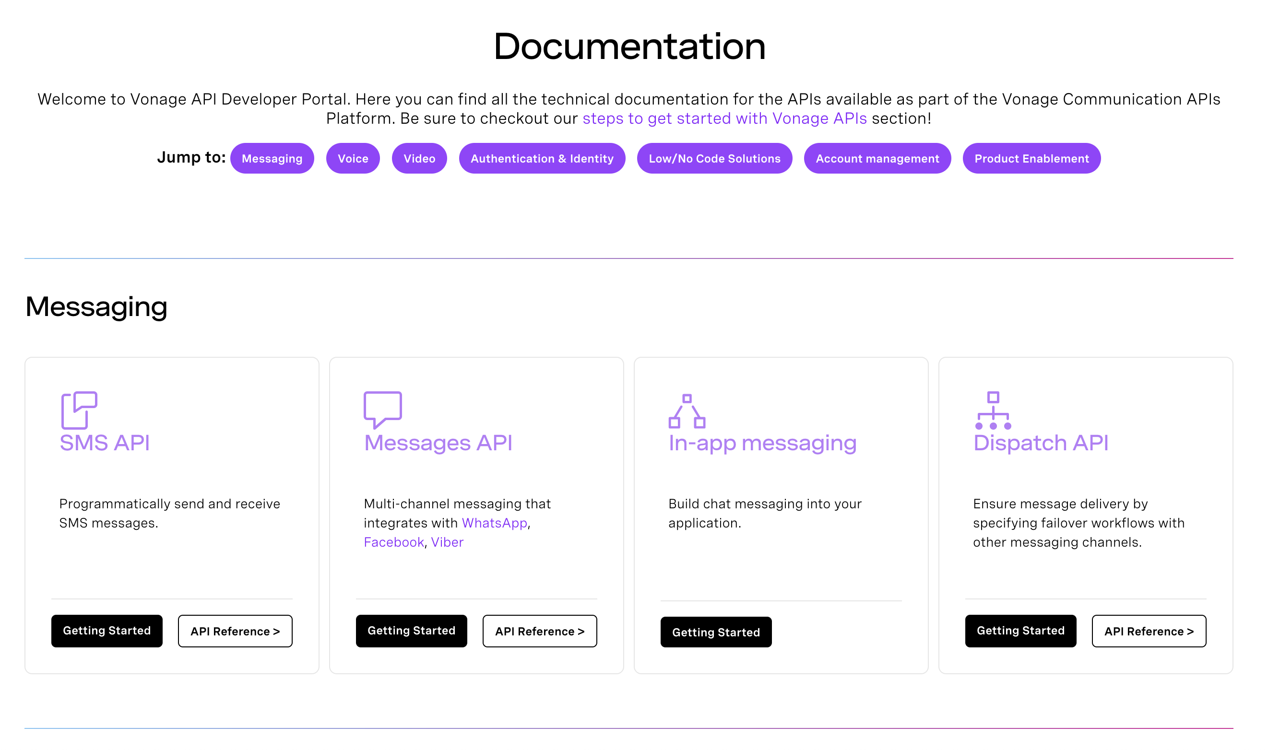The height and width of the screenshot is (750, 1280).
Task: Click the 'Jump to:' label
Action: pos(191,157)
